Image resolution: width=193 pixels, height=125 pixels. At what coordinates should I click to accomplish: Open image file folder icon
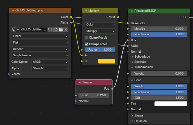pos(61,29)
